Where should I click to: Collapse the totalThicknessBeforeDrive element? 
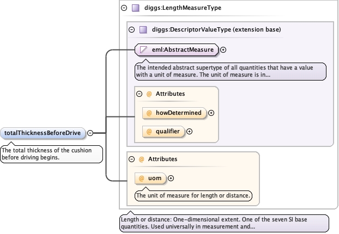(90, 133)
